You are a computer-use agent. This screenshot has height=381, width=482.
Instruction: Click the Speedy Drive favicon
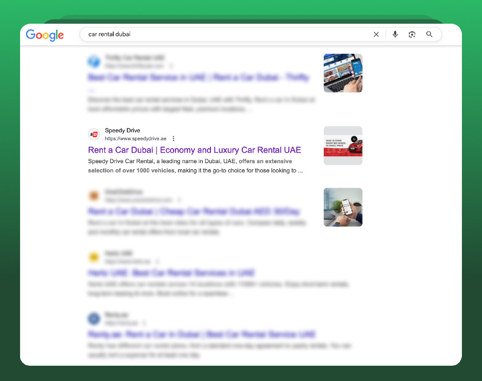[94, 134]
